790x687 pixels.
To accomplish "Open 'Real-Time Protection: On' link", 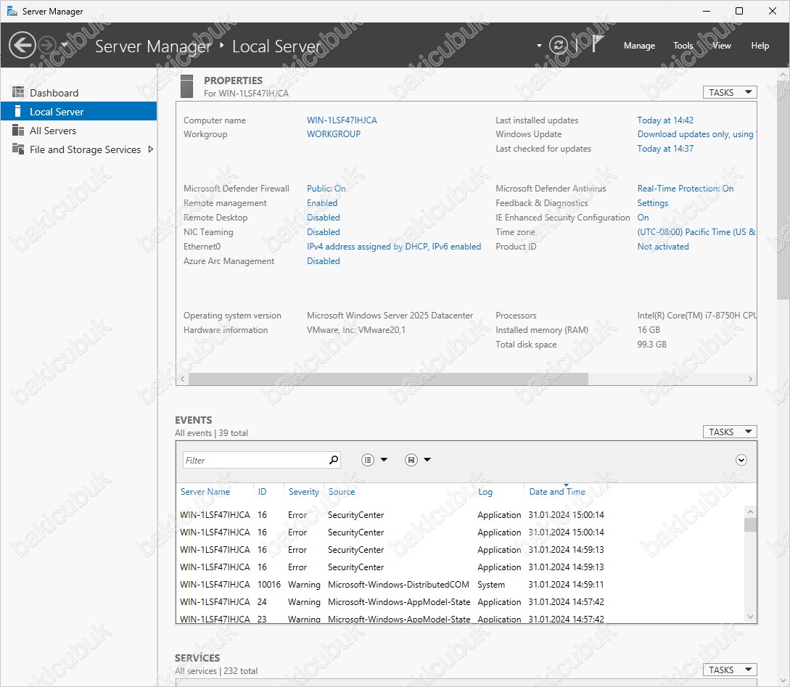I will click(686, 189).
